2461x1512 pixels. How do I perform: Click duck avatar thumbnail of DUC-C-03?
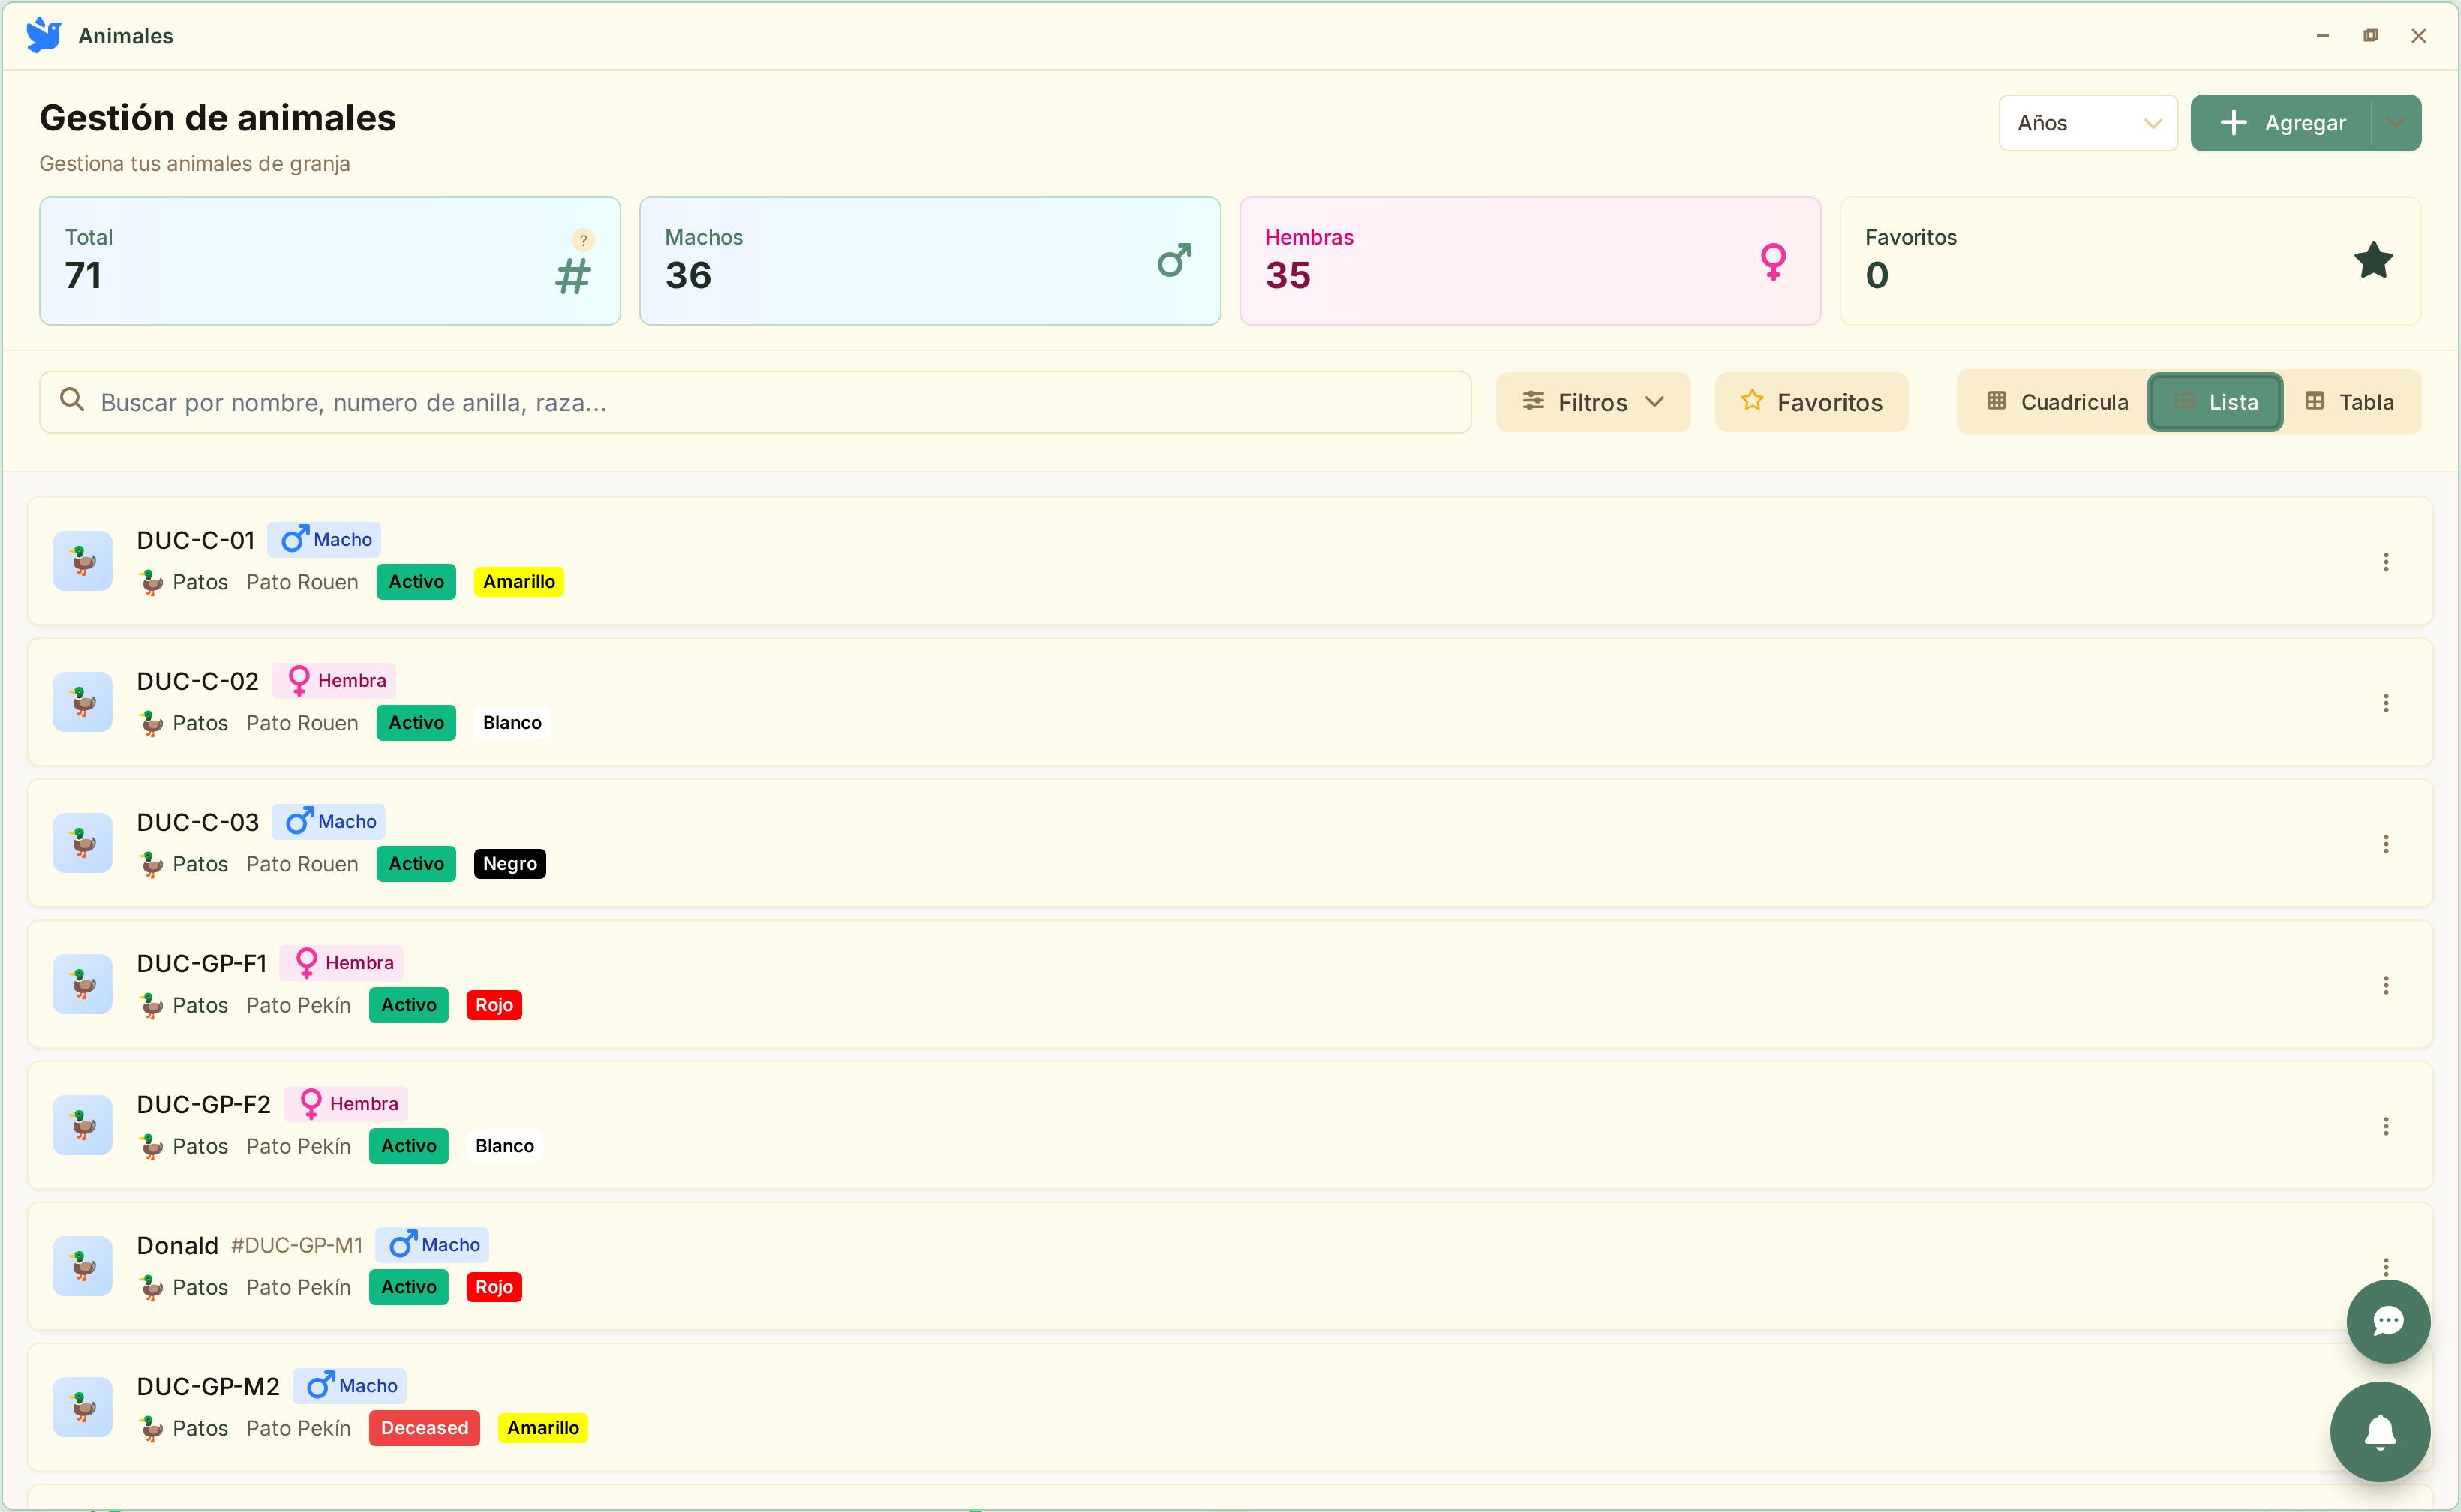point(82,843)
